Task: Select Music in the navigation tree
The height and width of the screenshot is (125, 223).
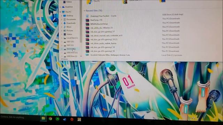Action: (69, 27)
